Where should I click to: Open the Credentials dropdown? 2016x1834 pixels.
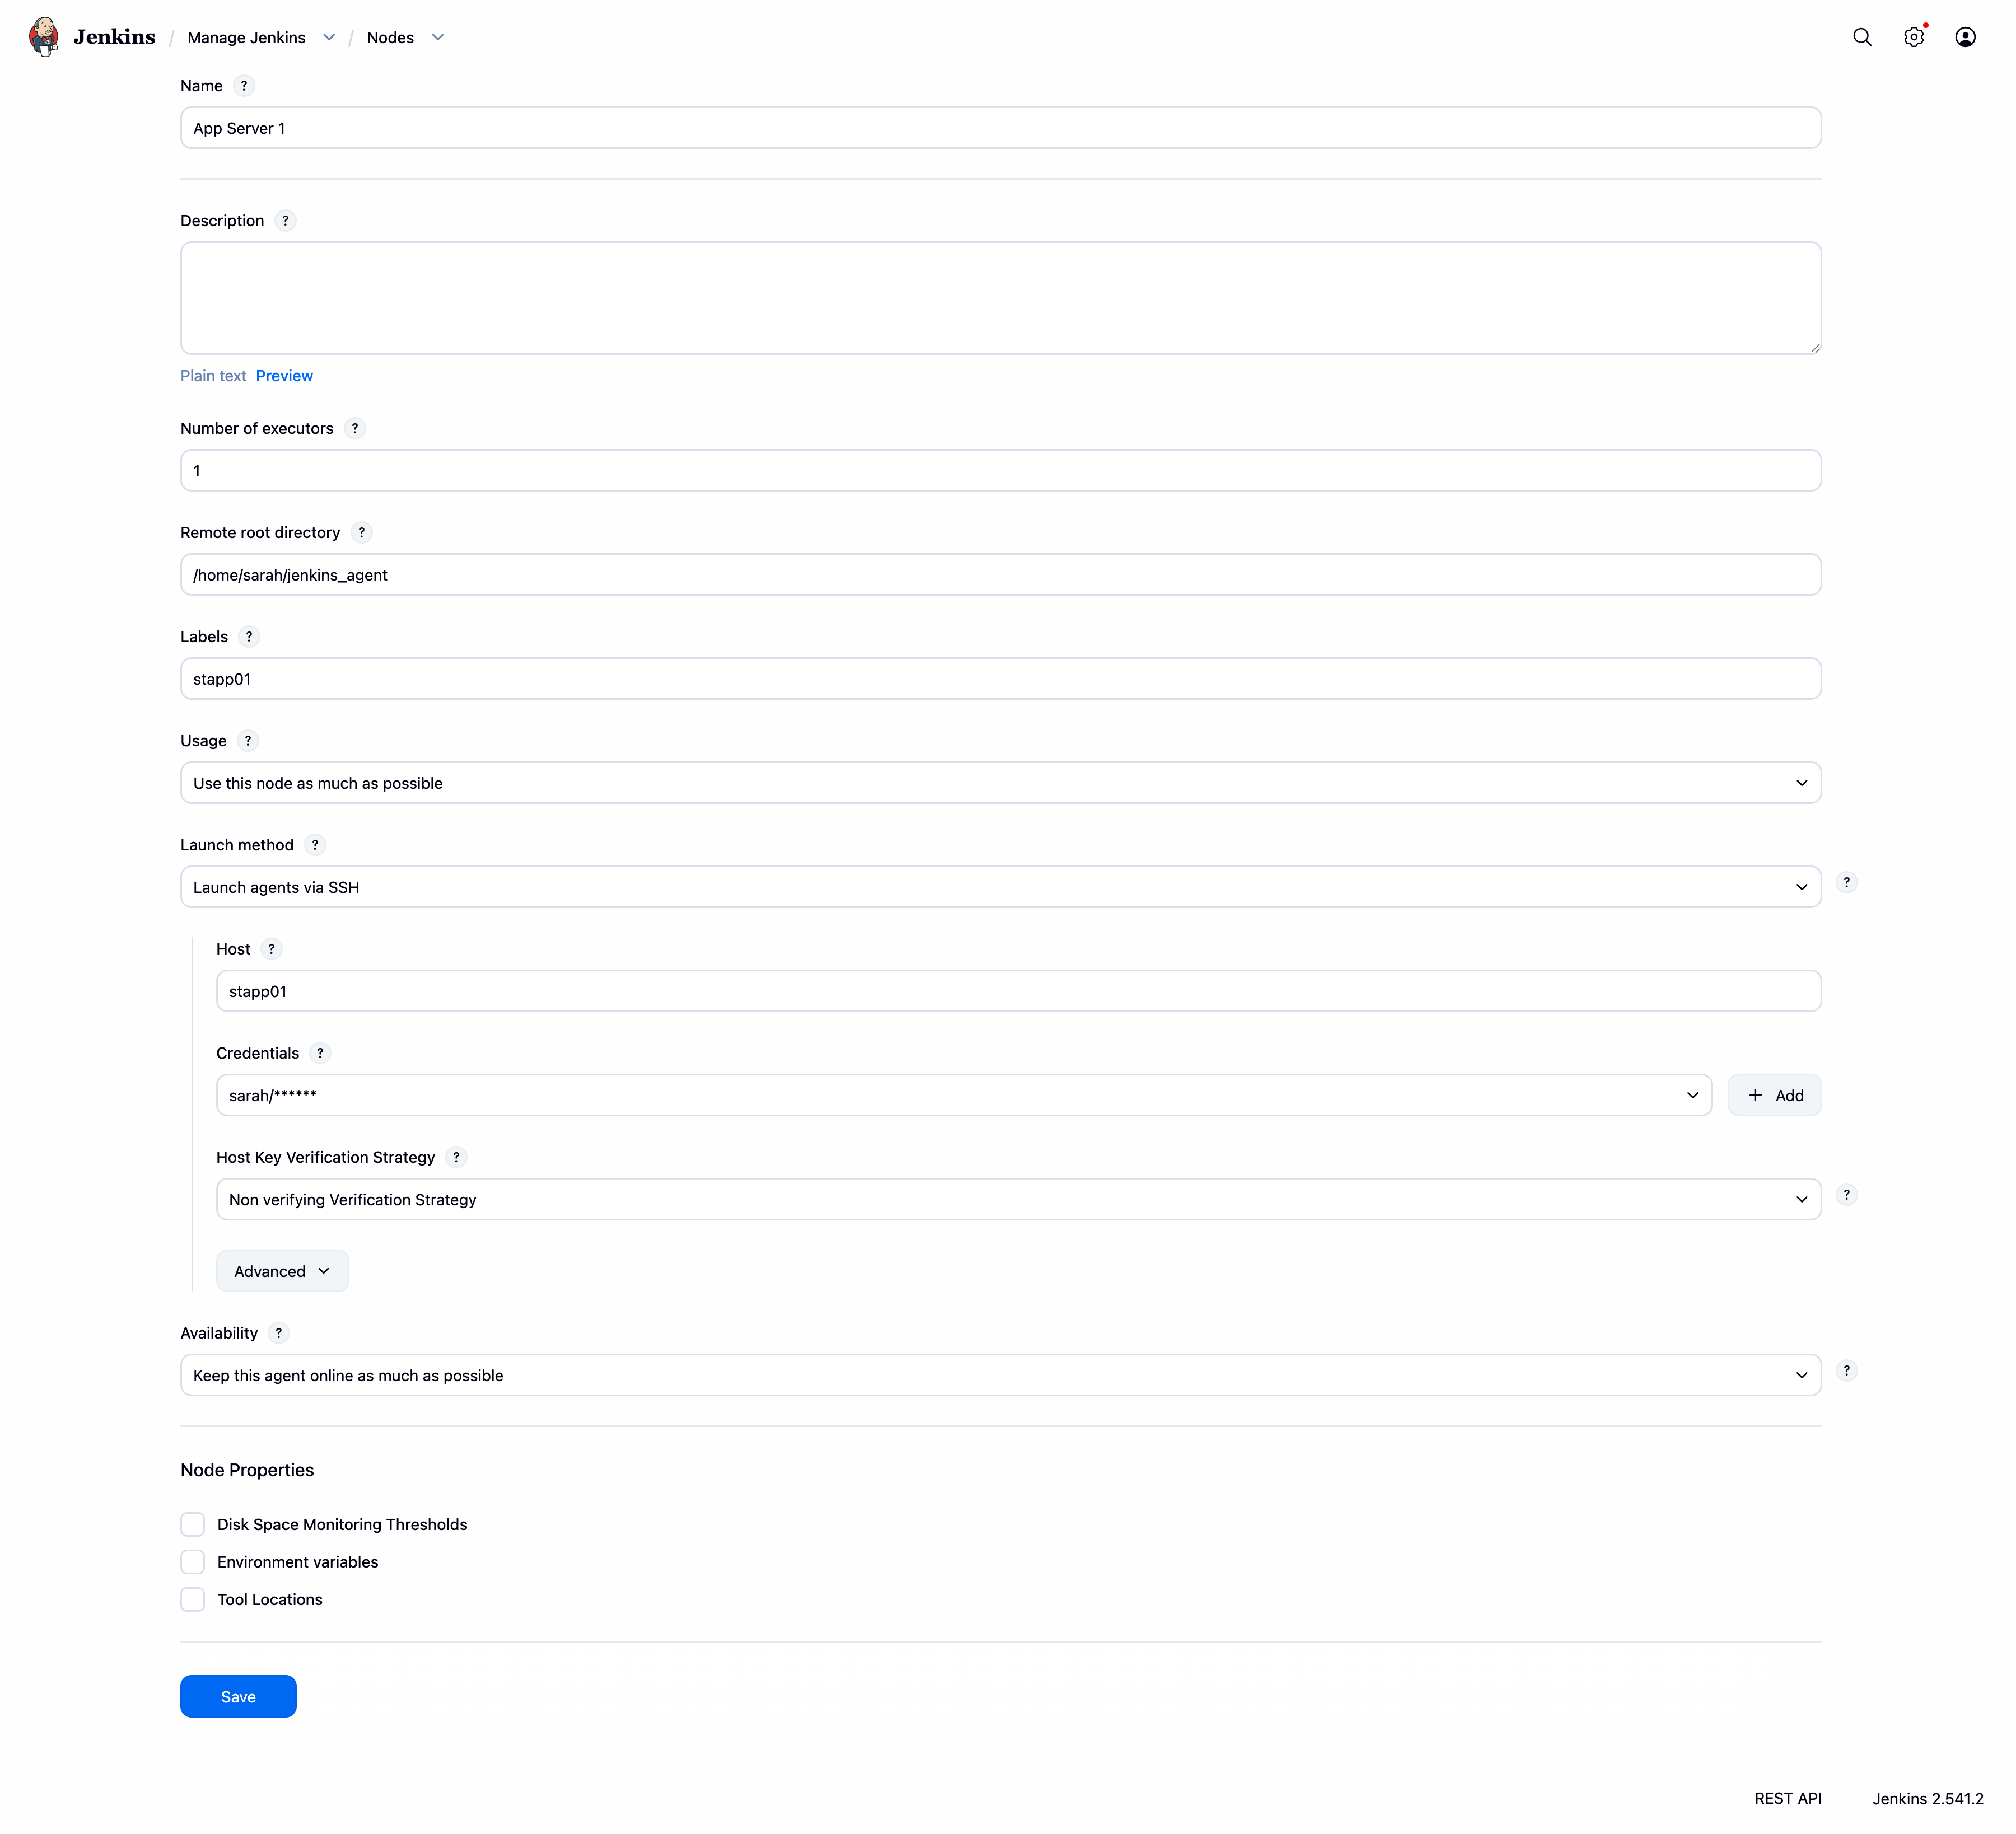(x=964, y=1096)
